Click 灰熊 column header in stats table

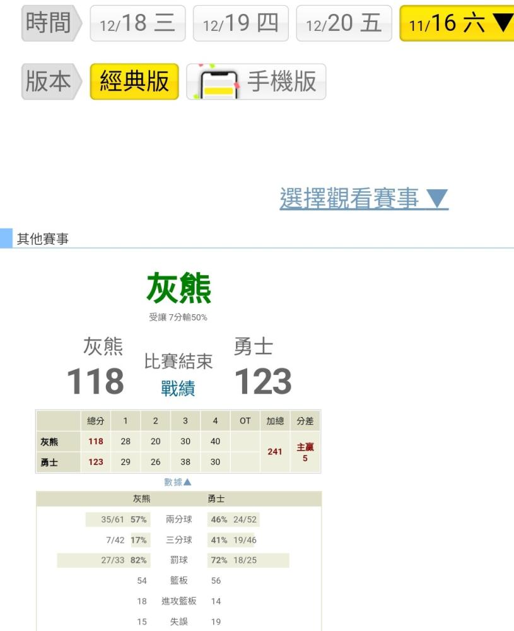coord(141,499)
